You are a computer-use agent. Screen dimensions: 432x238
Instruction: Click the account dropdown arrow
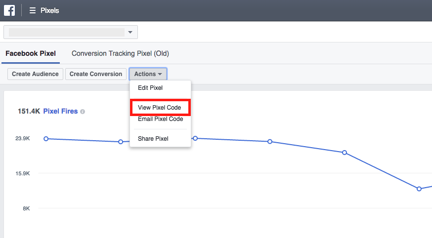point(130,33)
